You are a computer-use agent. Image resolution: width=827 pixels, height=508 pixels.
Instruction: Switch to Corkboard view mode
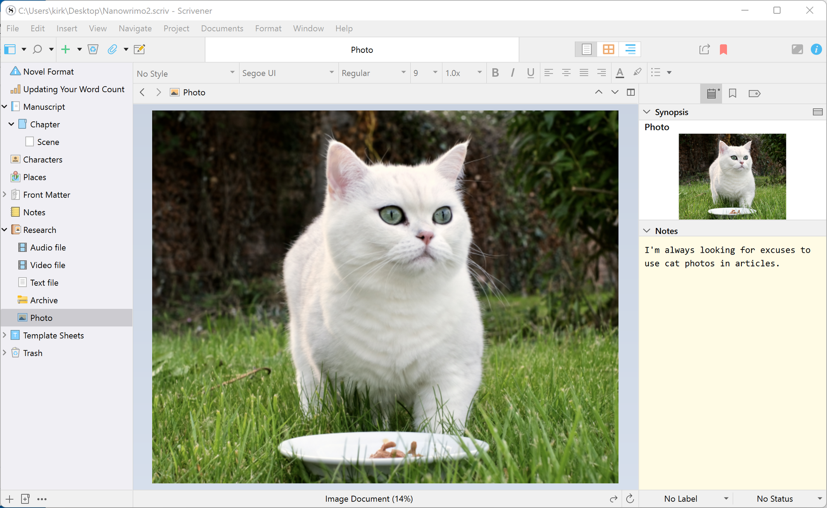pos(608,50)
